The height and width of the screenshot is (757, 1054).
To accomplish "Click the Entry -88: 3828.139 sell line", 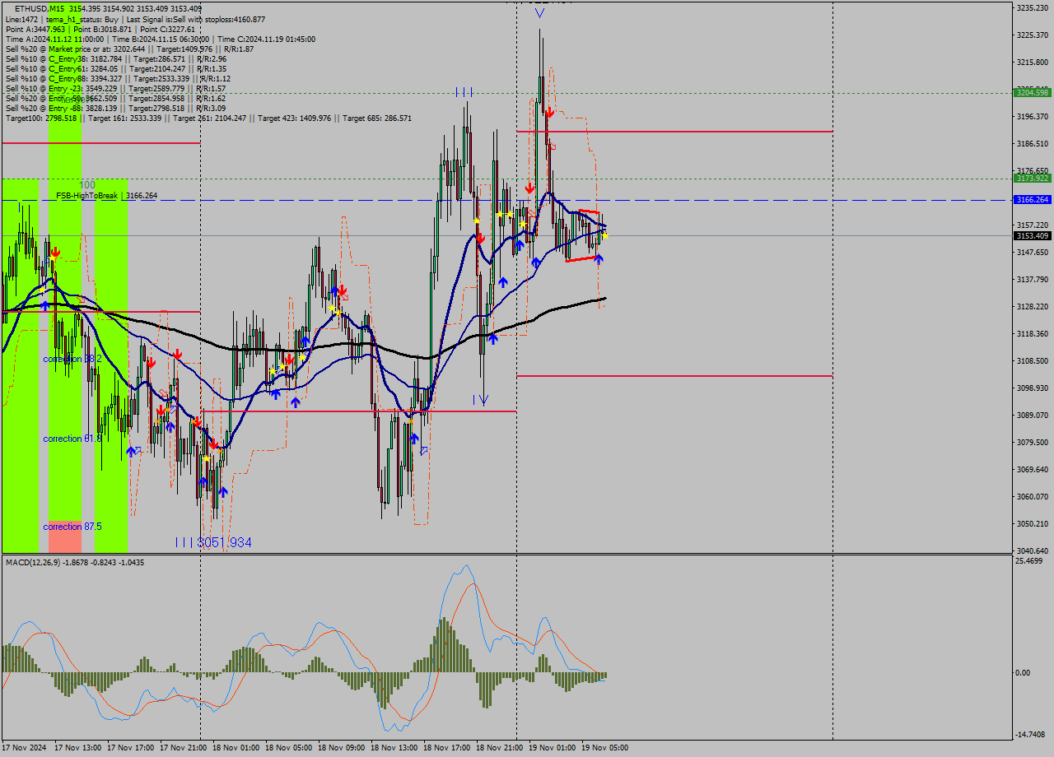I will coord(115,108).
